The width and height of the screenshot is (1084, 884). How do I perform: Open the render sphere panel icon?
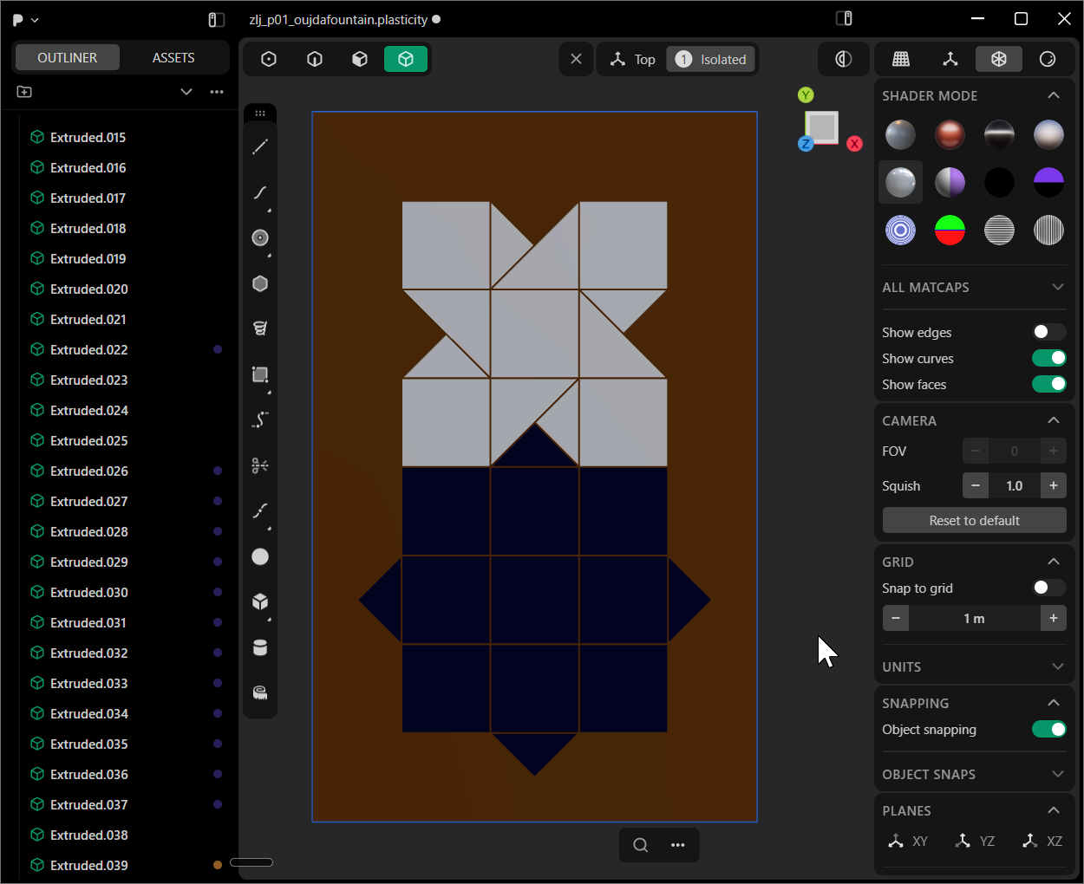1048,59
